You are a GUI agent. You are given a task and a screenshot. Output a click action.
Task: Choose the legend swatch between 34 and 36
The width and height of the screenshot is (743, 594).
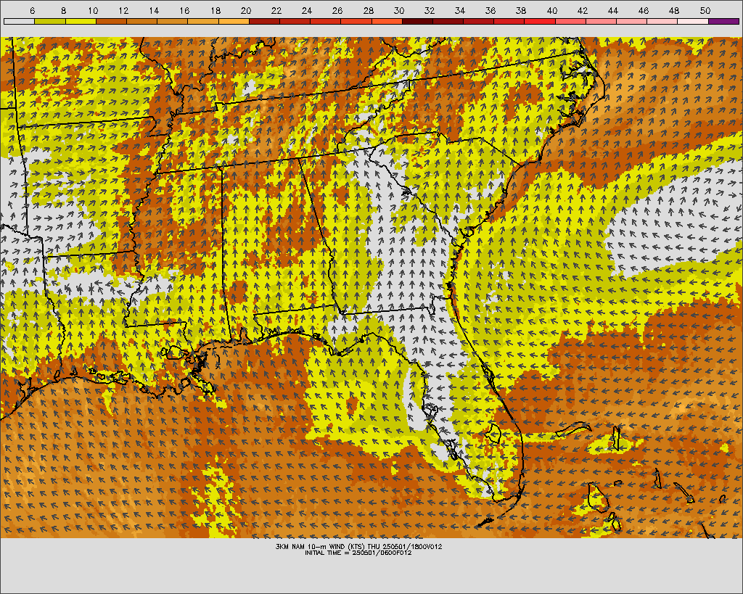(479, 21)
